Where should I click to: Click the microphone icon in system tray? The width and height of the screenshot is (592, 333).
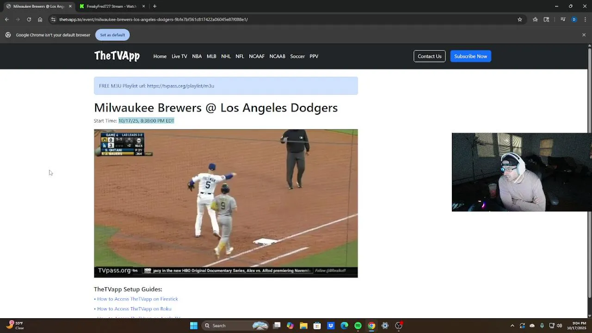tap(542, 326)
